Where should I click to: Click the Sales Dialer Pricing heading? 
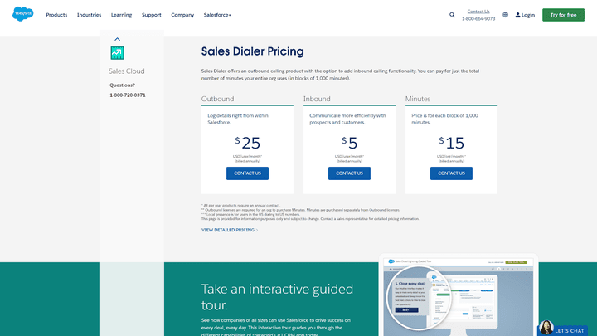coord(252,51)
